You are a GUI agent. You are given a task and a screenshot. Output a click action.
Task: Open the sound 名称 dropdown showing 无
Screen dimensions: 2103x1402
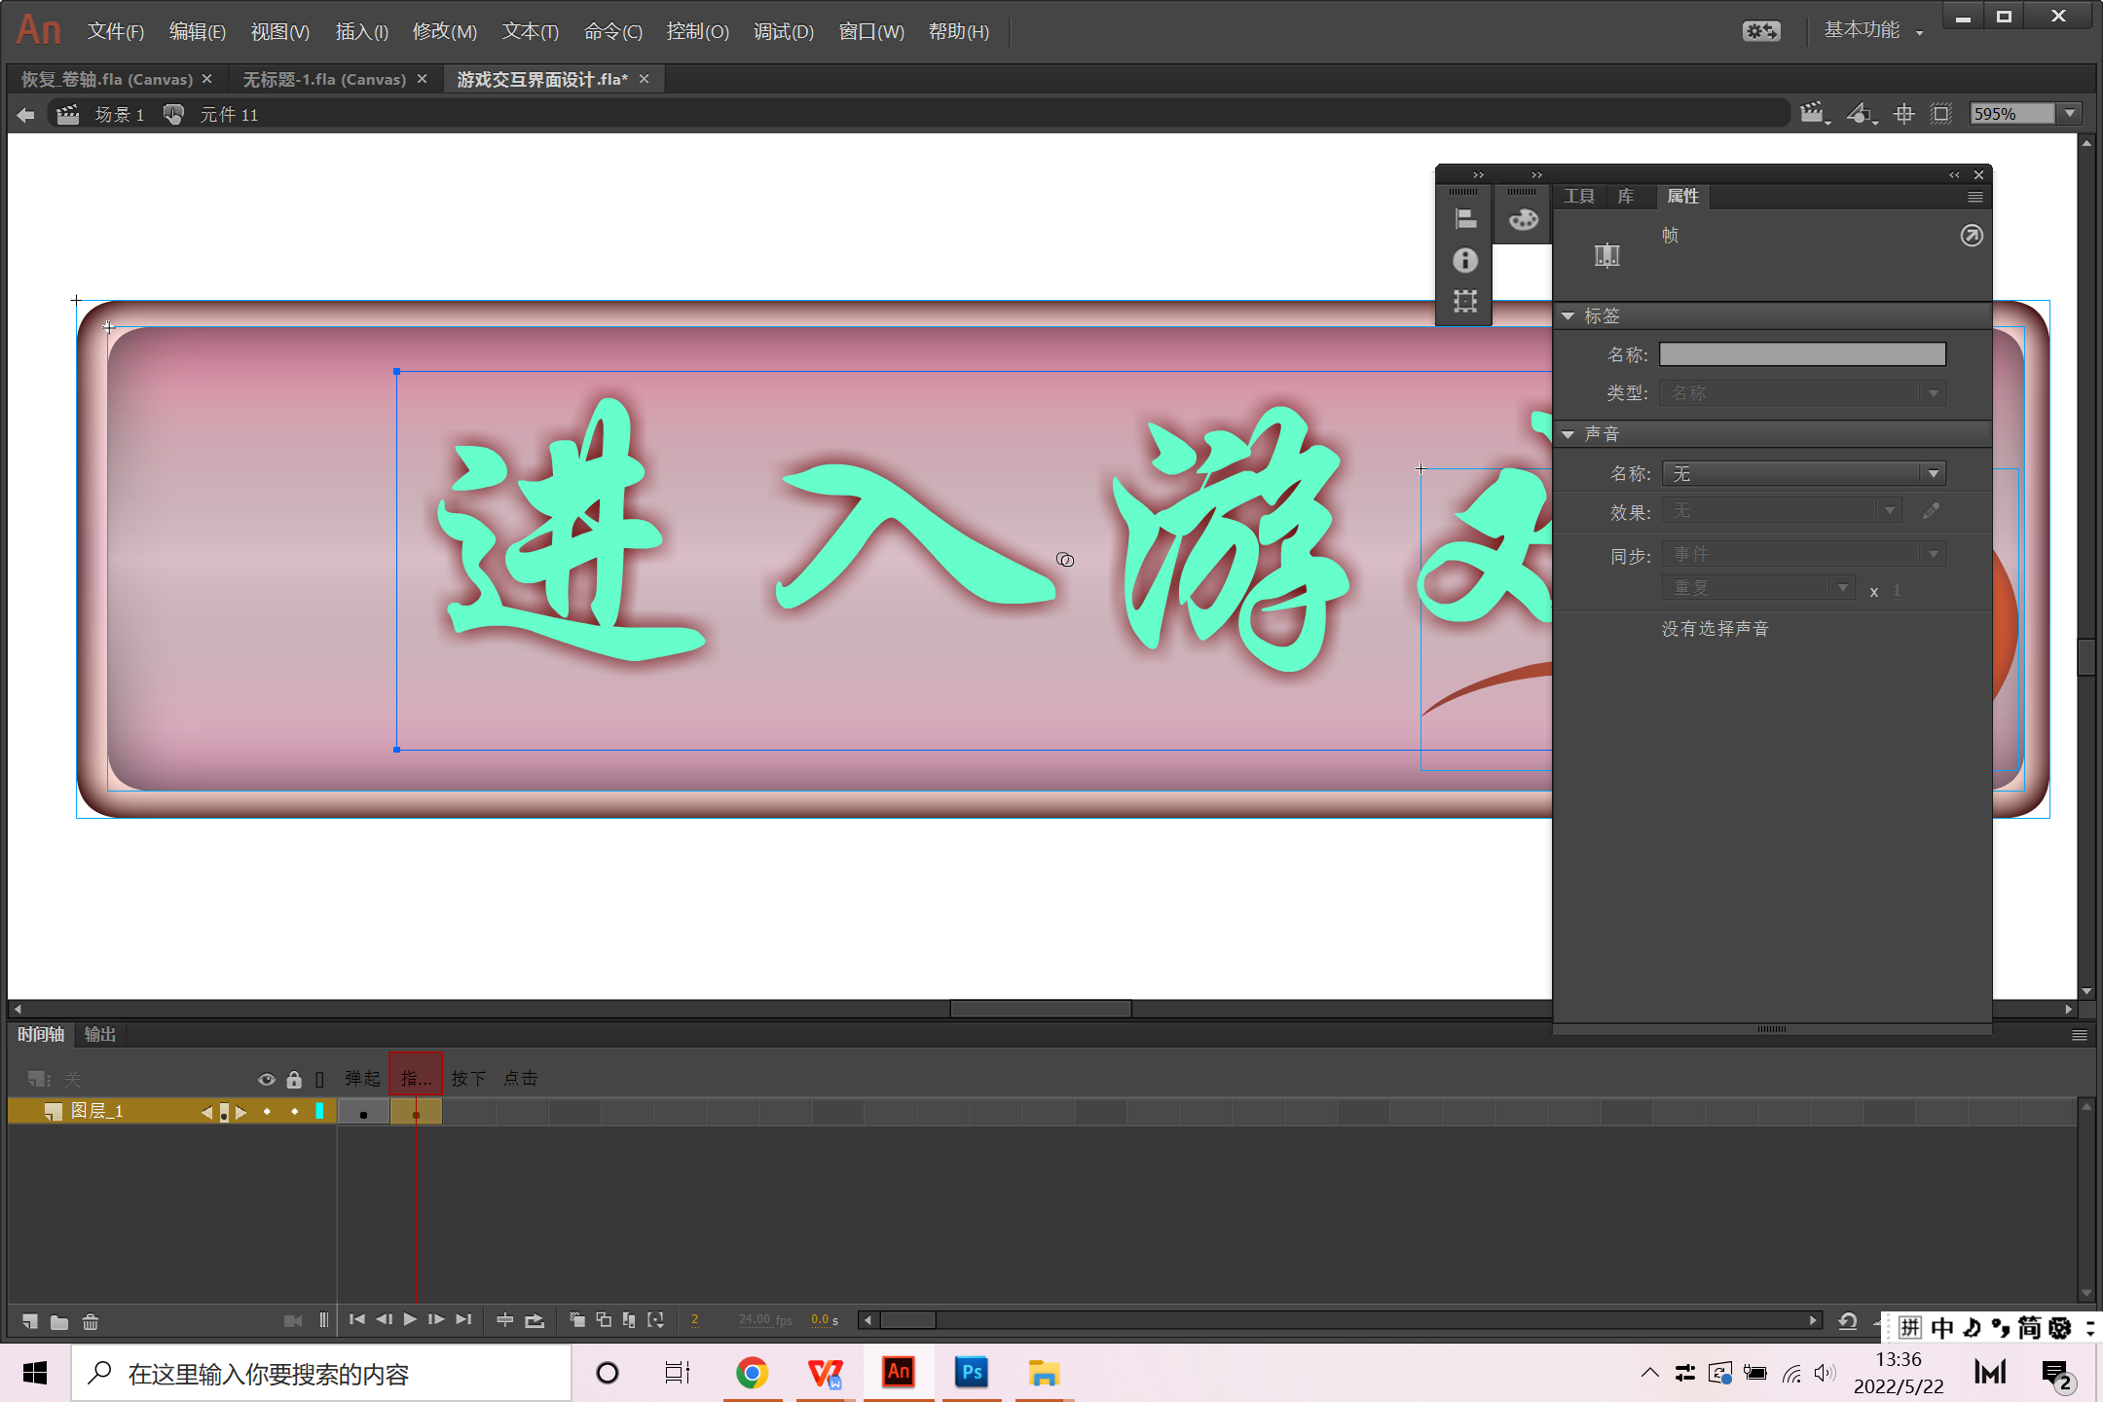coord(1803,474)
